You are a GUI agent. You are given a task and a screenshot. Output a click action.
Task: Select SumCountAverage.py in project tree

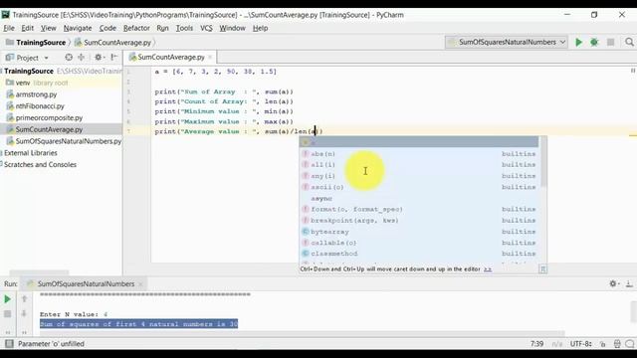[49, 130]
